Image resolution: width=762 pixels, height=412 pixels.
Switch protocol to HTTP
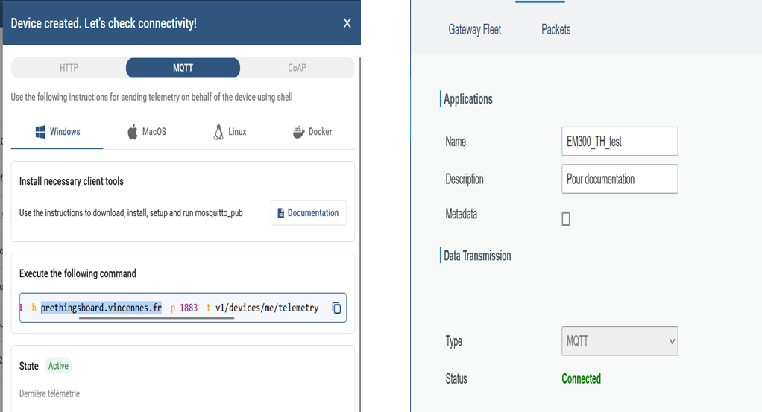(69, 68)
